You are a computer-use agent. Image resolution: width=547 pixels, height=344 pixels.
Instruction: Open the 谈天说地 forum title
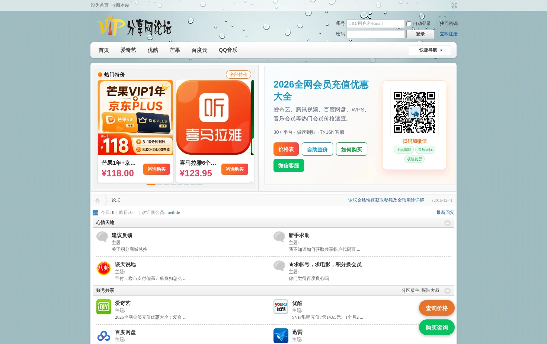point(125,264)
